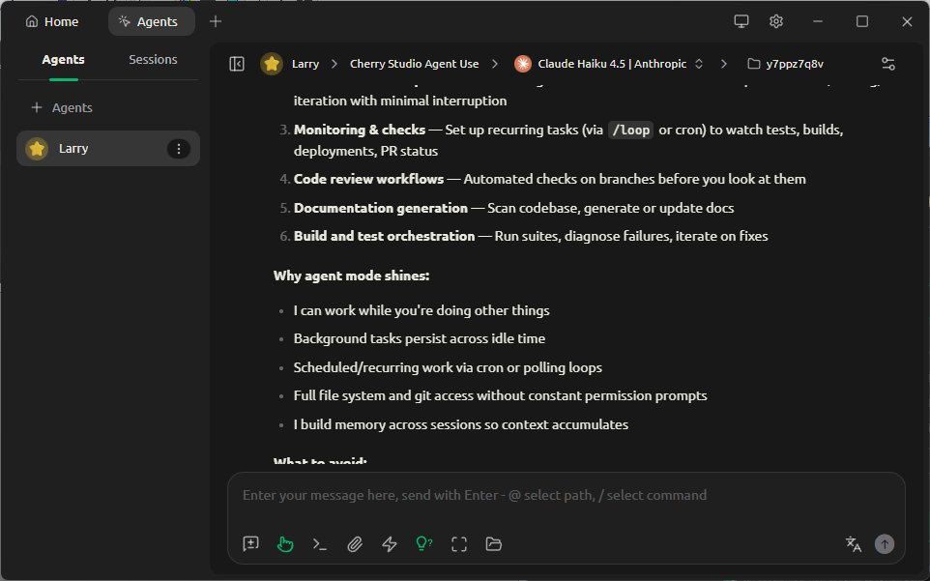Click 'Background tasks persist across idle time'
Screen dimensions: 930x581
pos(420,338)
